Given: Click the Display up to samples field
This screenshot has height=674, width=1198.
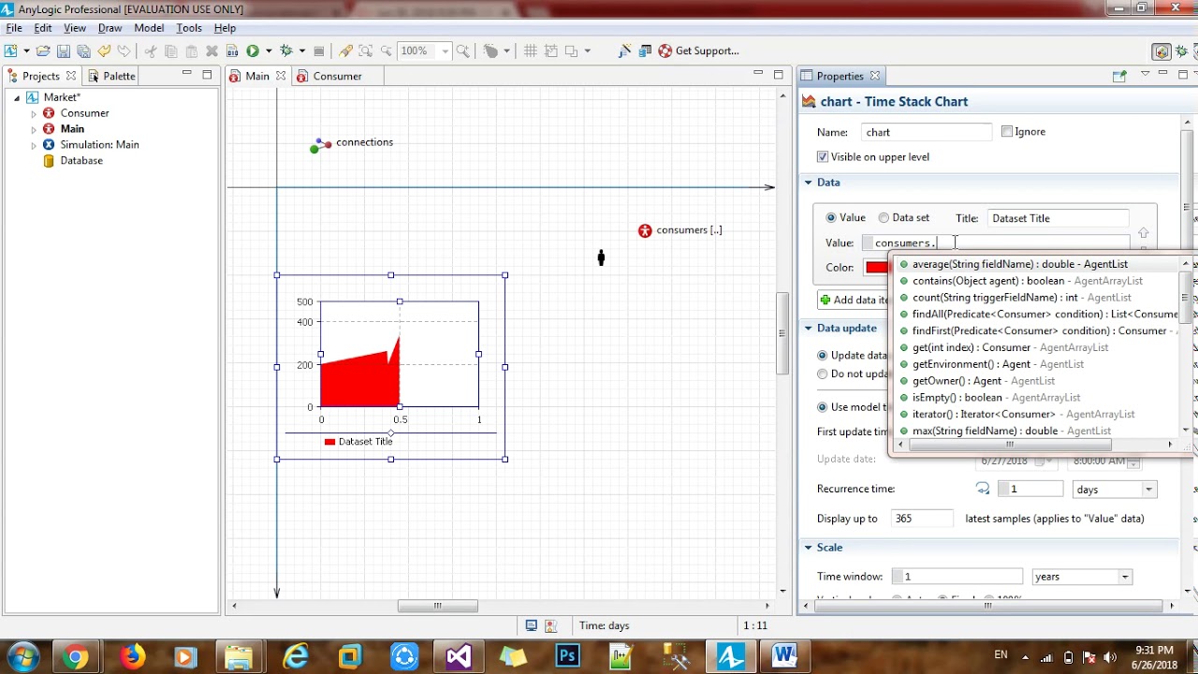Looking at the screenshot, I should coord(922,519).
